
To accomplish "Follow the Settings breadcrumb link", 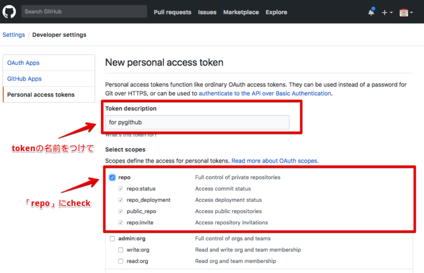I will coord(14,35).
